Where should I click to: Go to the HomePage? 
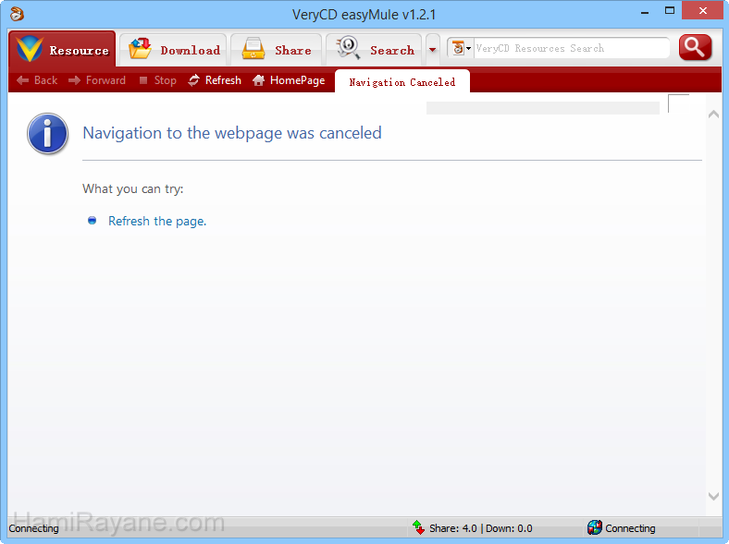(289, 80)
